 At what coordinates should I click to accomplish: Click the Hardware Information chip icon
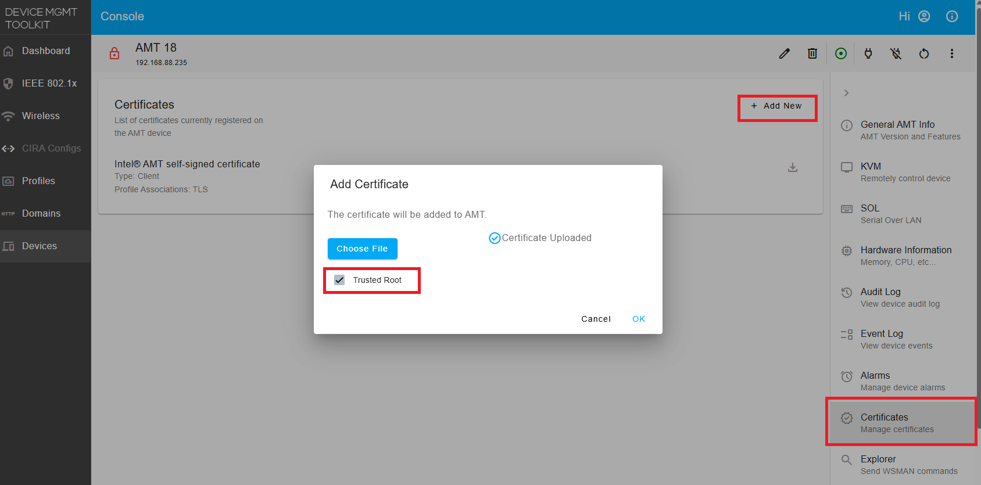[x=847, y=251]
